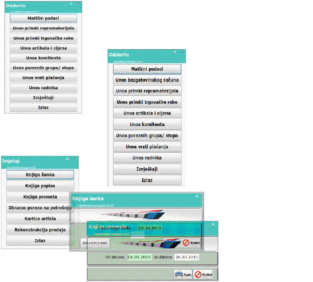Image resolution: width=313 pixels, height=282 pixels.
Task: Maximize the small Odaberite window
Action: tap(71, 4)
